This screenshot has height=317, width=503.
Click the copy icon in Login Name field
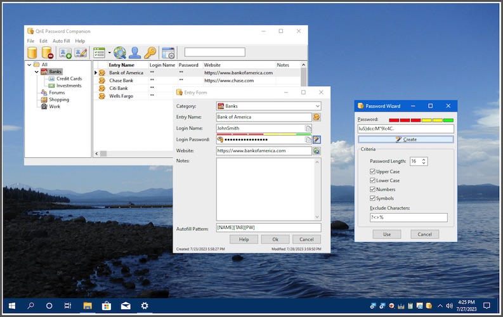tap(308, 128)
